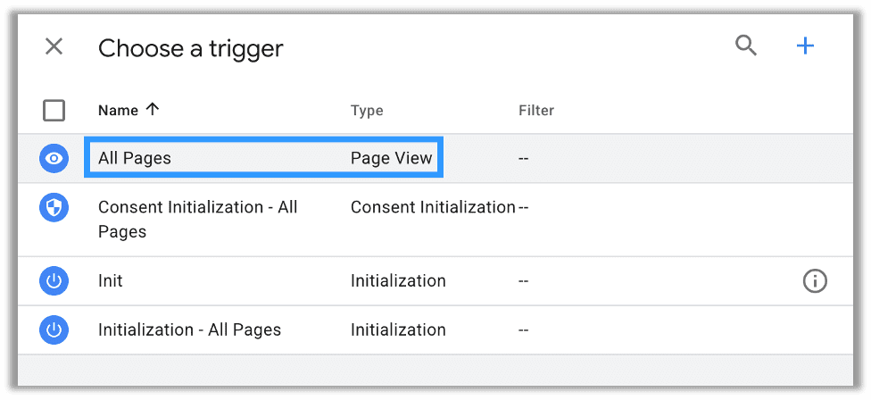Image resolution: width=871 pixels, height=400 pixels.
Task: Select the Init trigger power icon
Action: point(54,281)
